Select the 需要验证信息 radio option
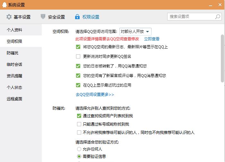This screenshot has height=162, width=225. (x=79, y=157)
